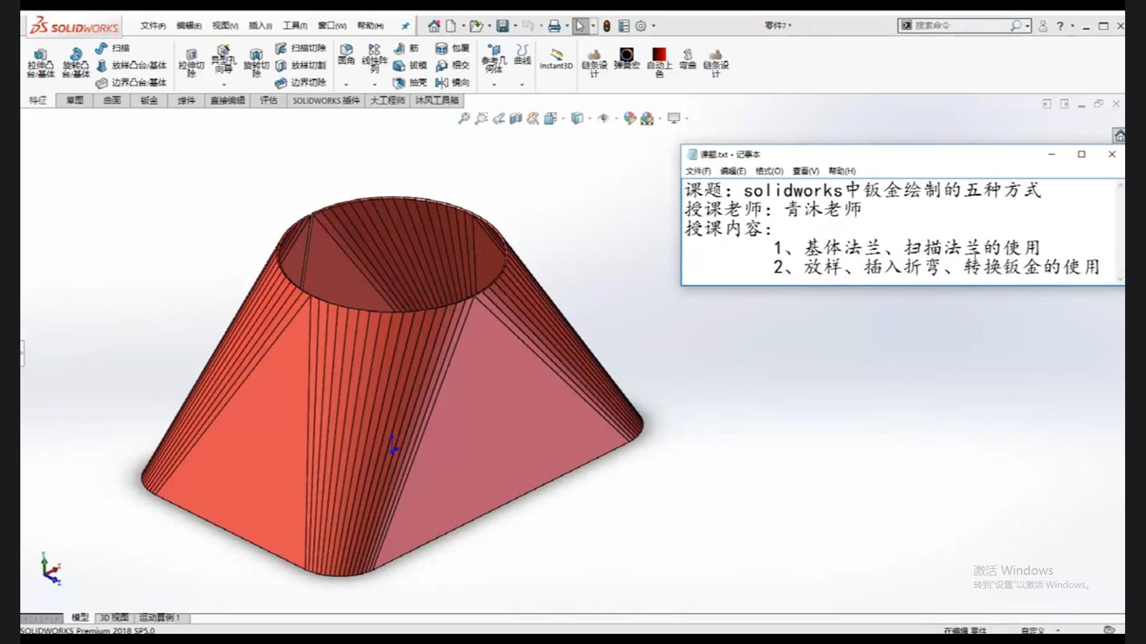The height and width of the screenshot is (644, 1146).
Task: Open the edit appearance color sphere
Action: click(x=629, y=118)
